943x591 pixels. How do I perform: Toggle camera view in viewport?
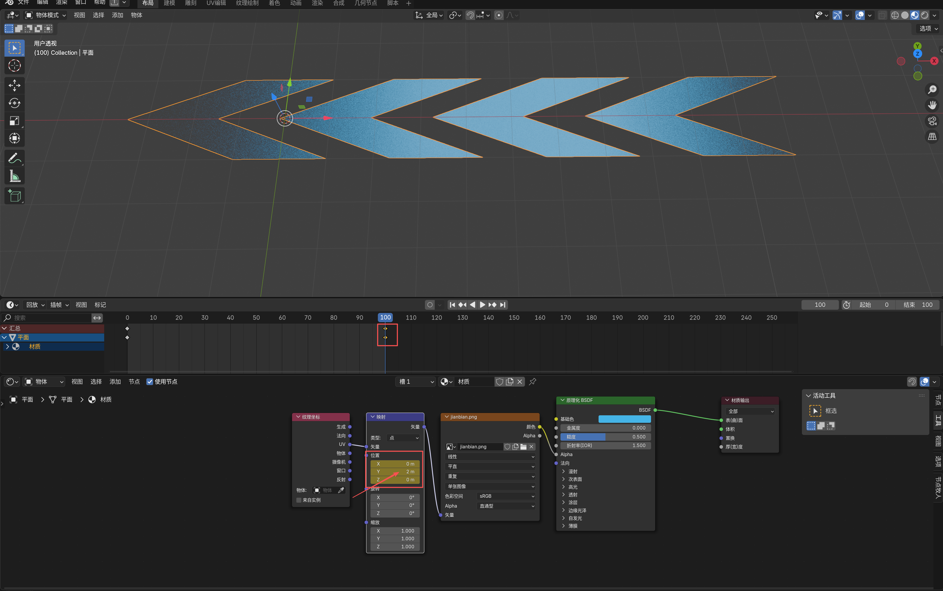point(932,121)
